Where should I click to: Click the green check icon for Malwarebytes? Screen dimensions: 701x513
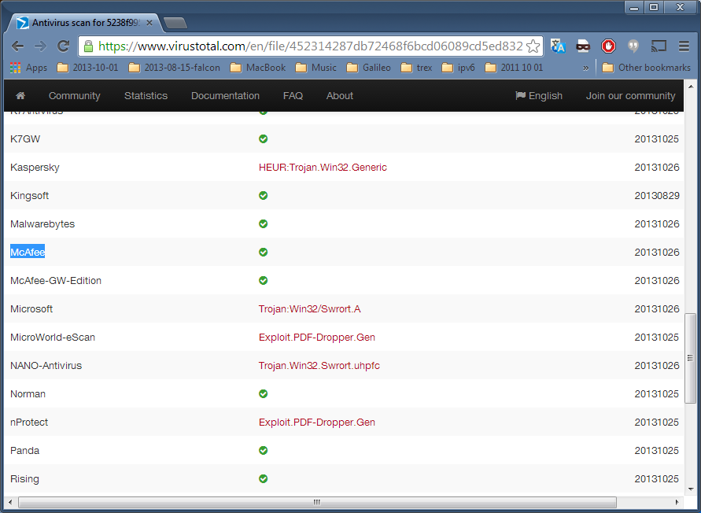pyautogui.click(x=264, y=223)
